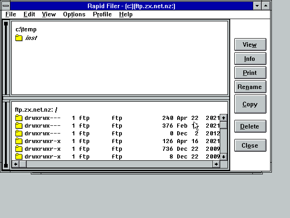Click the Print button

(x=250, y=73)
